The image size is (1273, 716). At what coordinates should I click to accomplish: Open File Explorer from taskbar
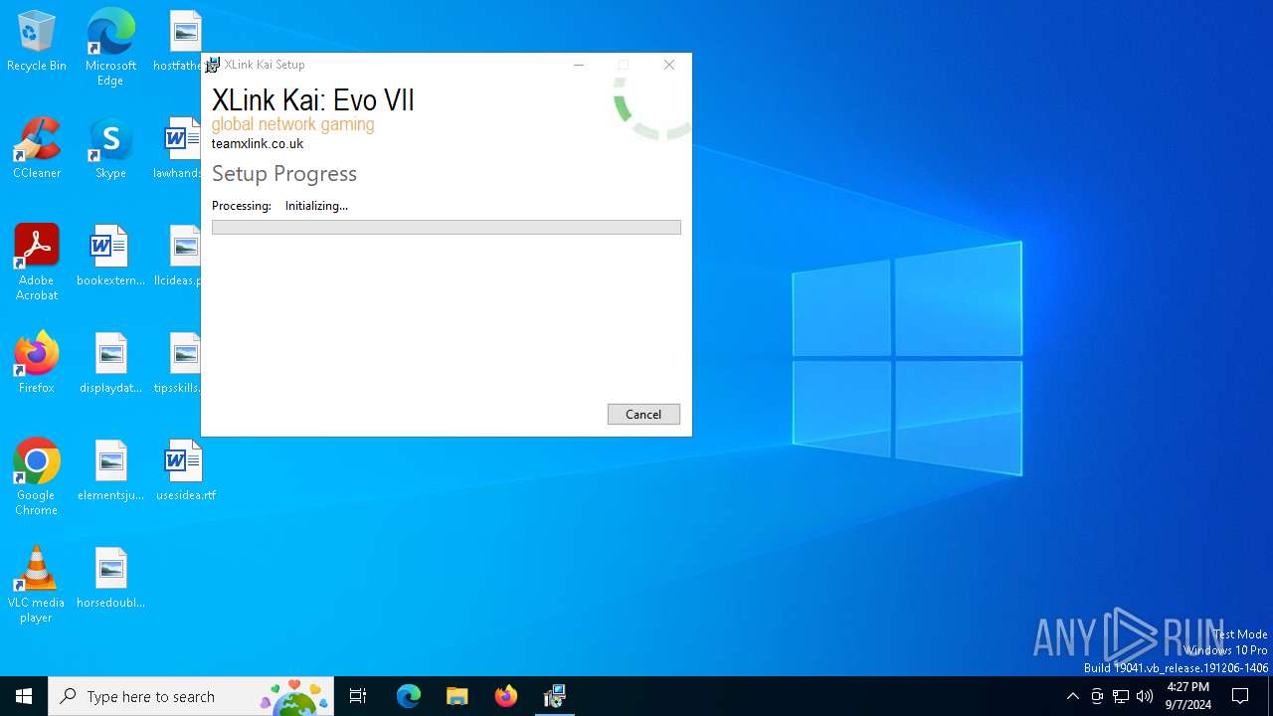(x=457, y=696)
